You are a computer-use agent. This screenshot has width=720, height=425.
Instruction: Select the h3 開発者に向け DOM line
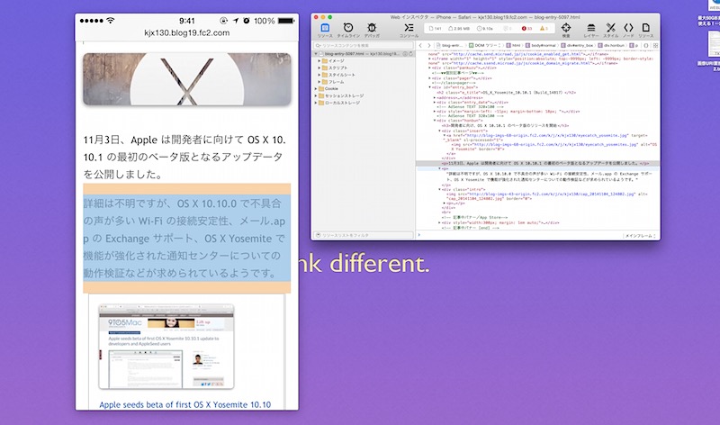tap(505, 125)
